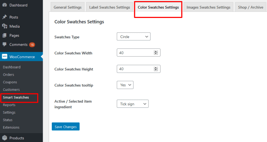267x142 pixels.
Task: Open the Smart Swatches submenu link
Action: [x=16, y=97]
